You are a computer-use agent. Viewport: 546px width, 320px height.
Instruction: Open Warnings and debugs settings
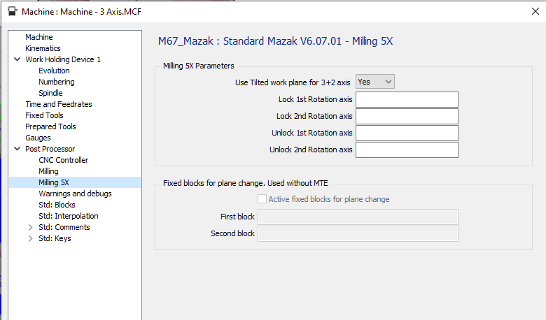click(x=75, y=194)
